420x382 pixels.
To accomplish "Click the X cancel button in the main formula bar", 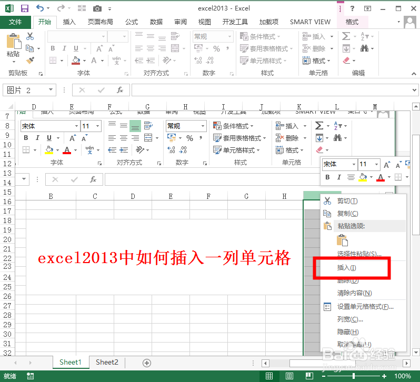I will [x=82, y=90].
